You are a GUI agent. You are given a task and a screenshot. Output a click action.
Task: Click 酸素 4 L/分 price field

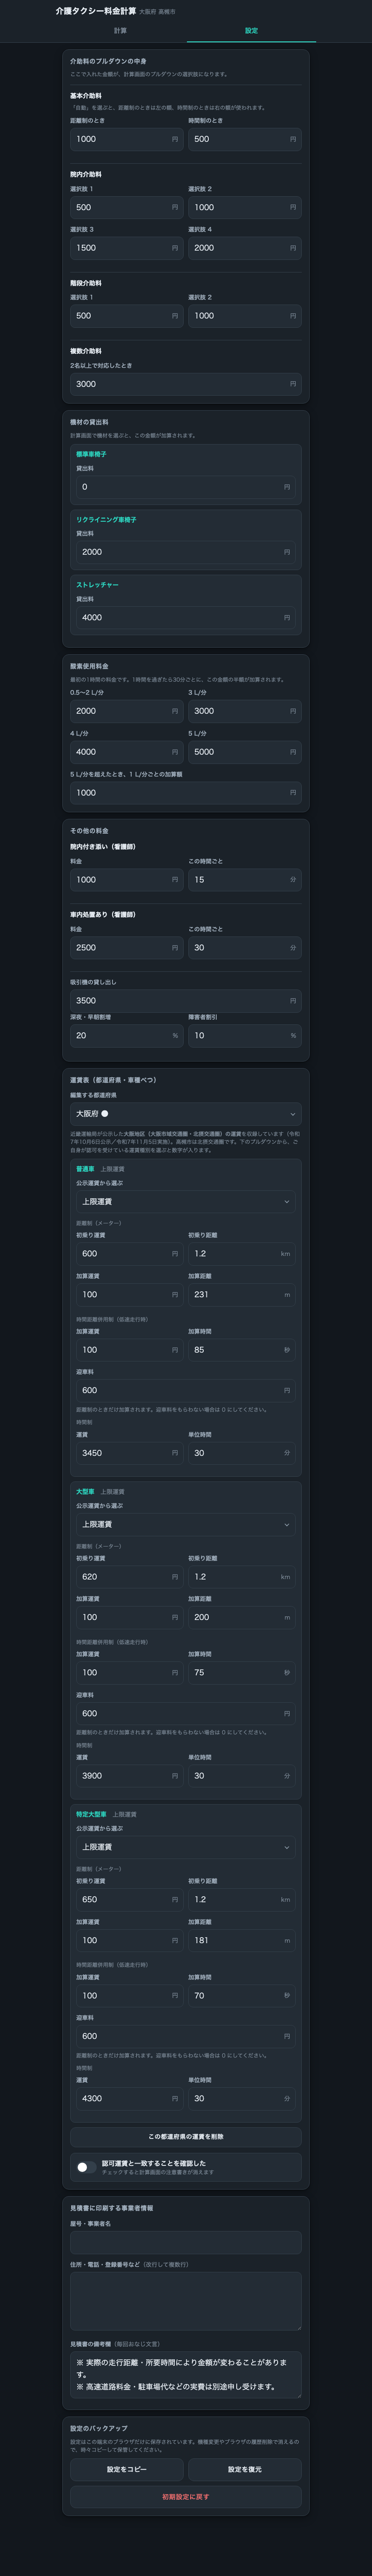[x=127, y=752]
